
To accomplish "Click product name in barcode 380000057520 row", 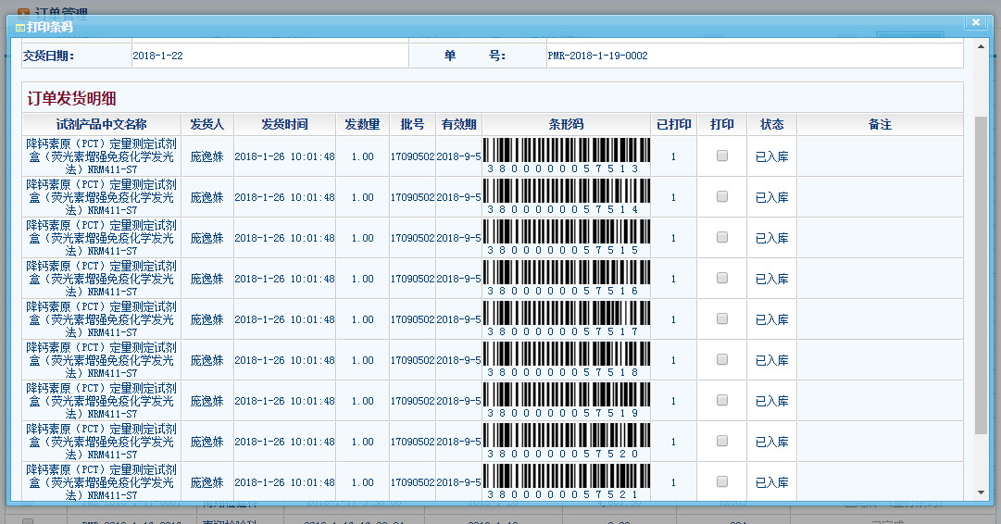I will coord(102,442).
